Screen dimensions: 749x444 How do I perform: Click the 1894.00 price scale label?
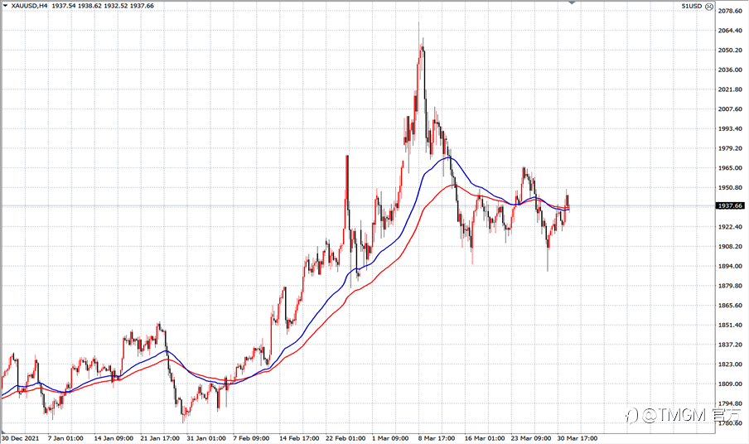[x=730, y=267]
